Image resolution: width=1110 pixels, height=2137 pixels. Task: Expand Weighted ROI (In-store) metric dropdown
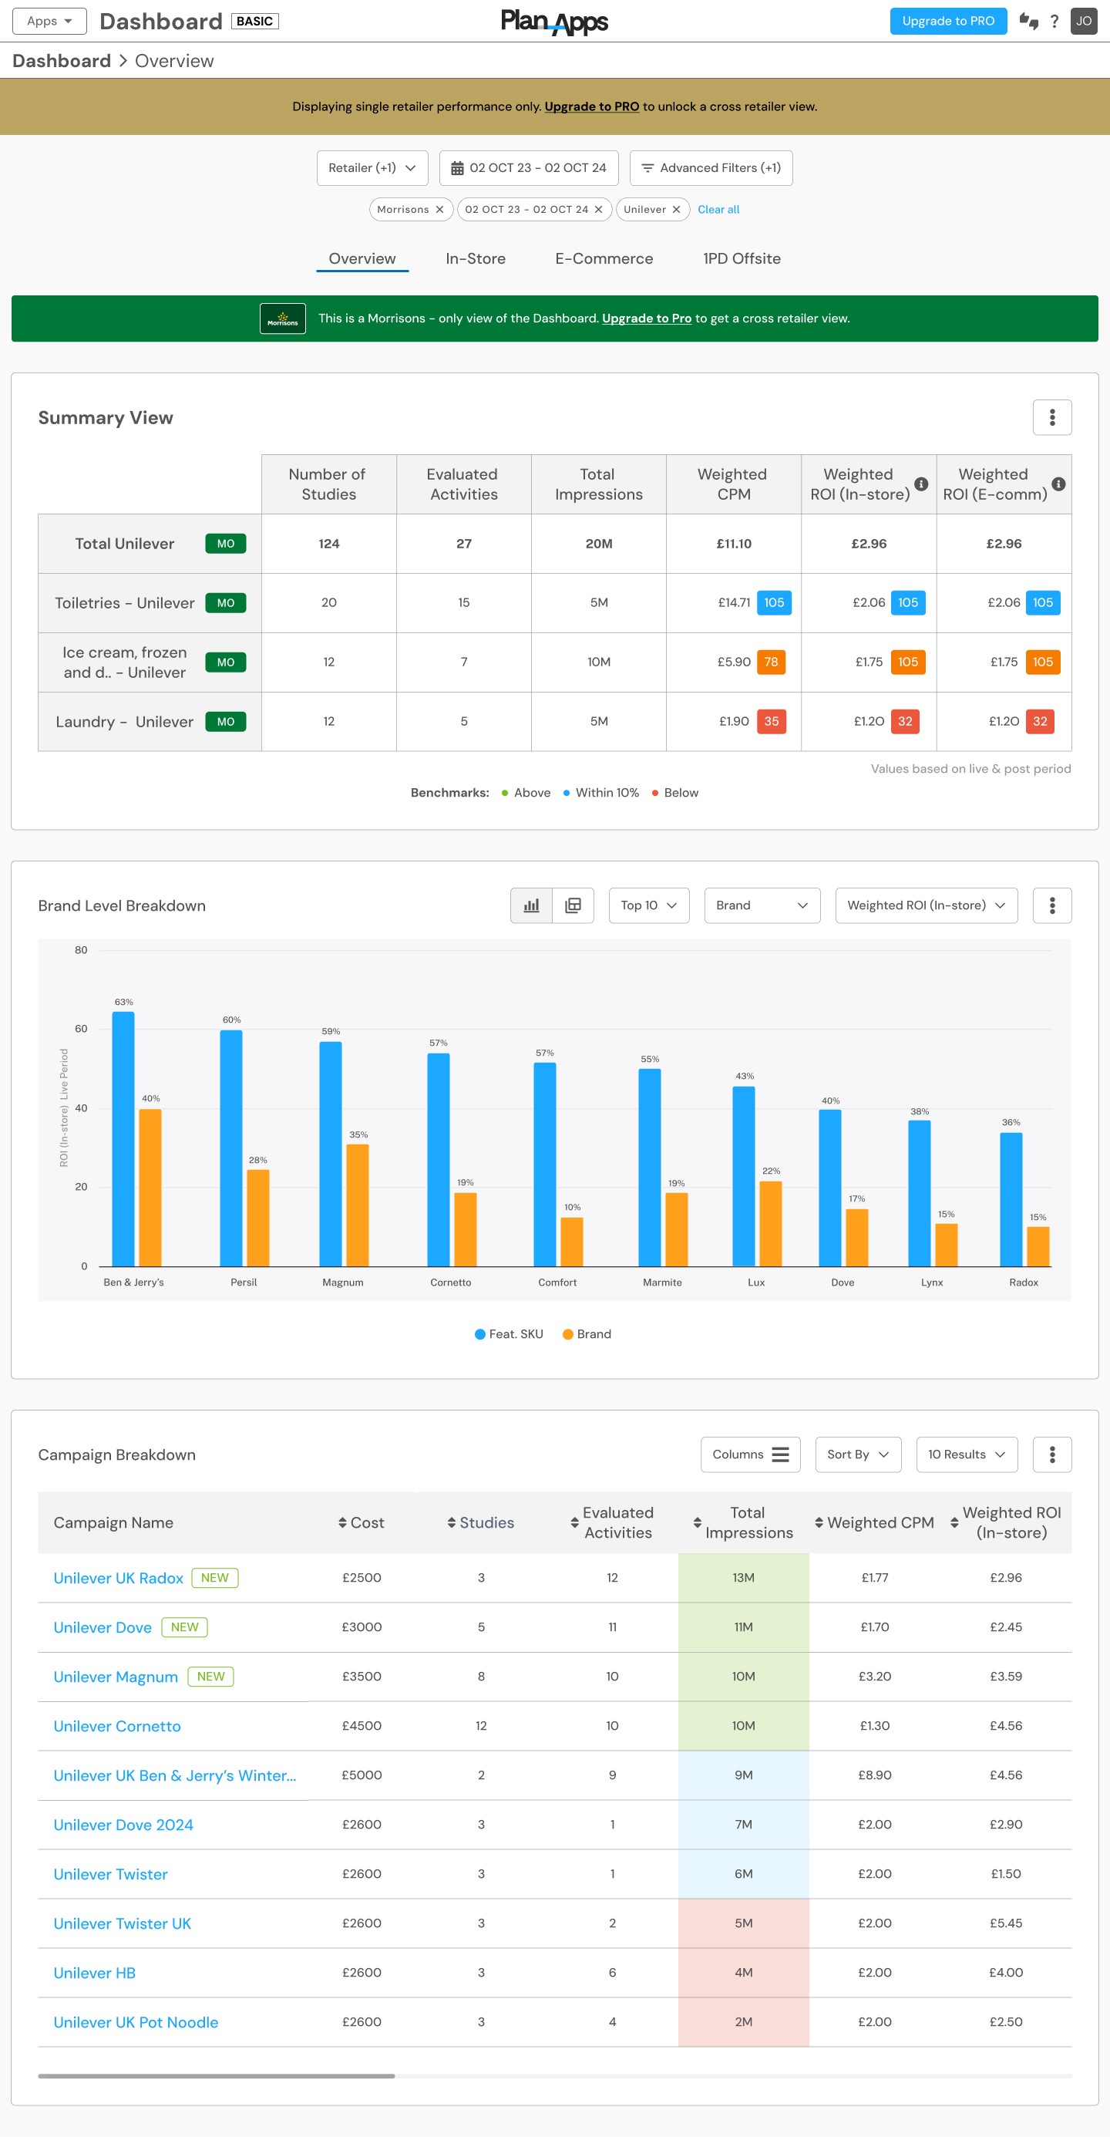pyautogui.click(x=926, y=905)
